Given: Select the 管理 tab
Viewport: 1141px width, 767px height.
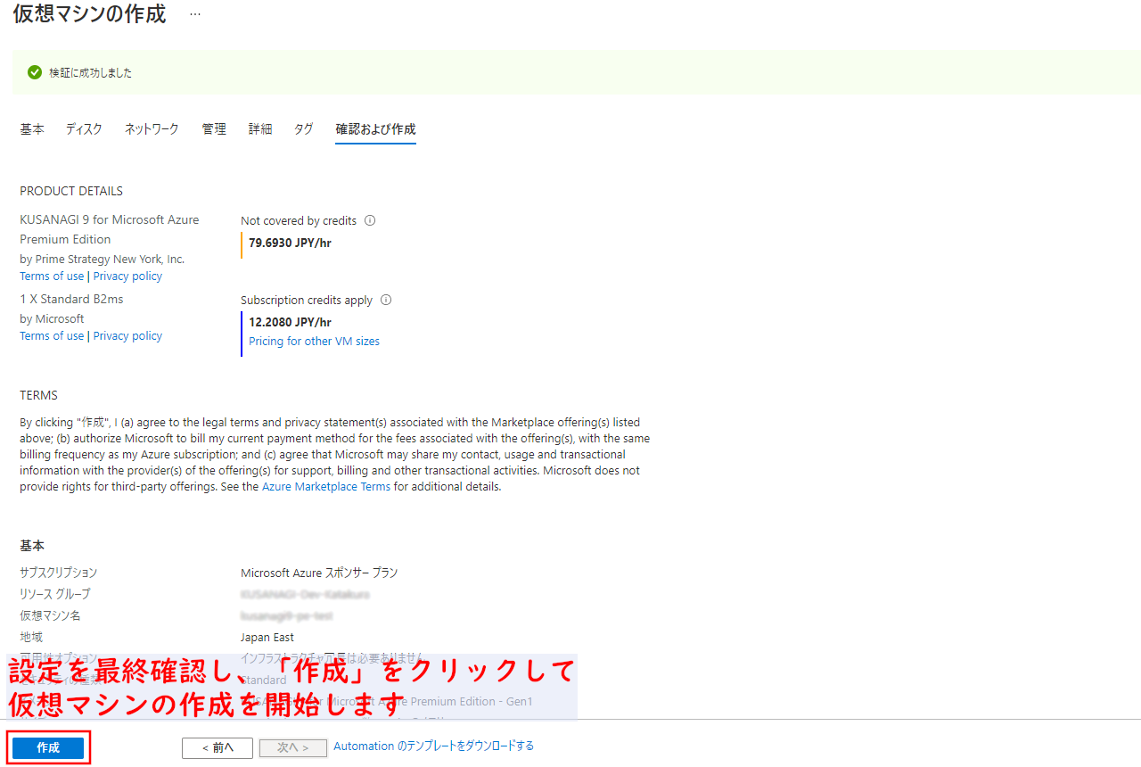Looking at the screenshot, I should pyautogui.click(x=214, y=129).
